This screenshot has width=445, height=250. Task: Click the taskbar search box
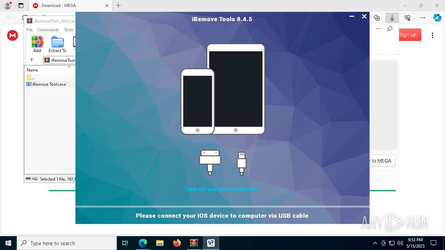point(67,243)
